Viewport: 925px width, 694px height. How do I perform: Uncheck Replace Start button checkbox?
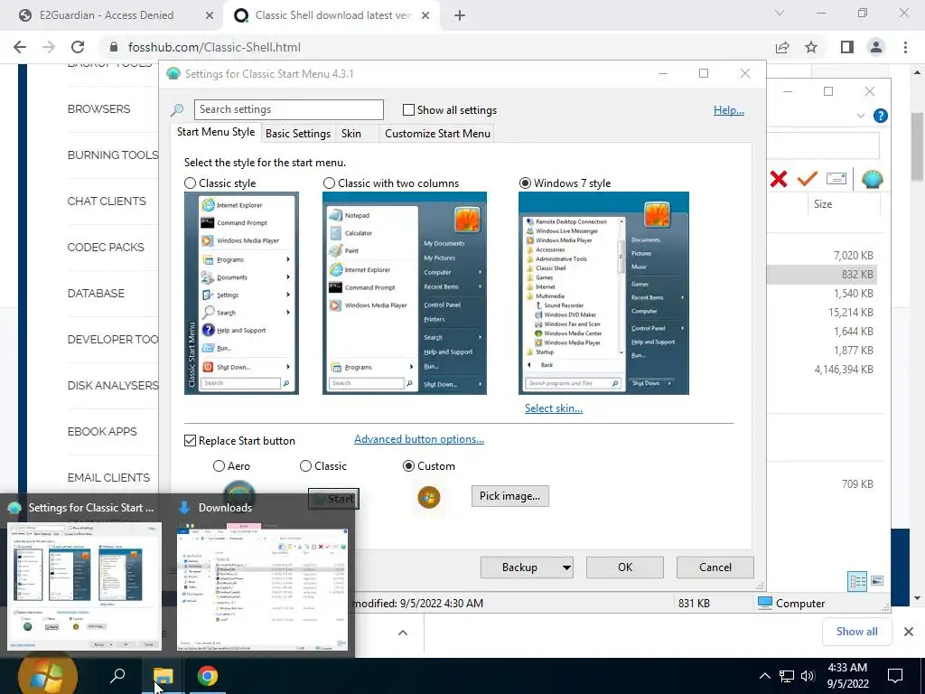(190, 441)
